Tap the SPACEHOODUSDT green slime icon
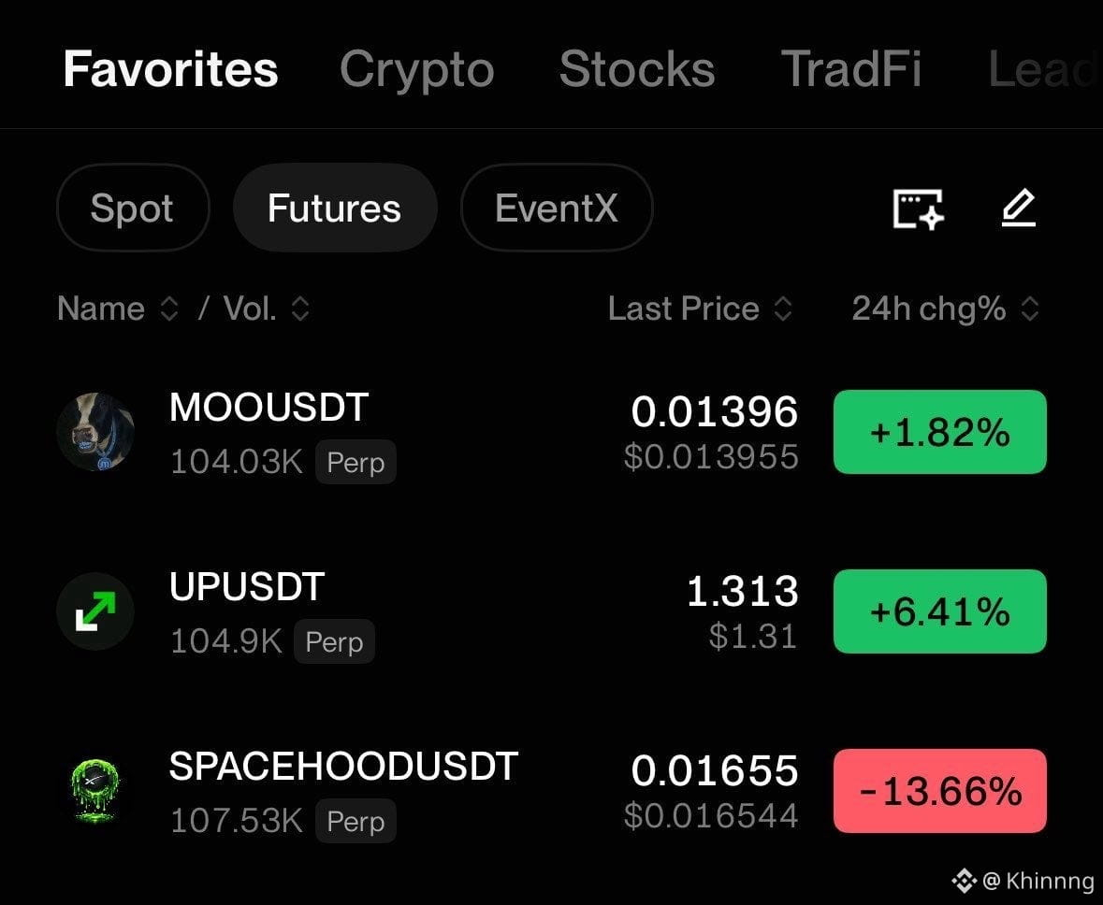 pos(95,790)
